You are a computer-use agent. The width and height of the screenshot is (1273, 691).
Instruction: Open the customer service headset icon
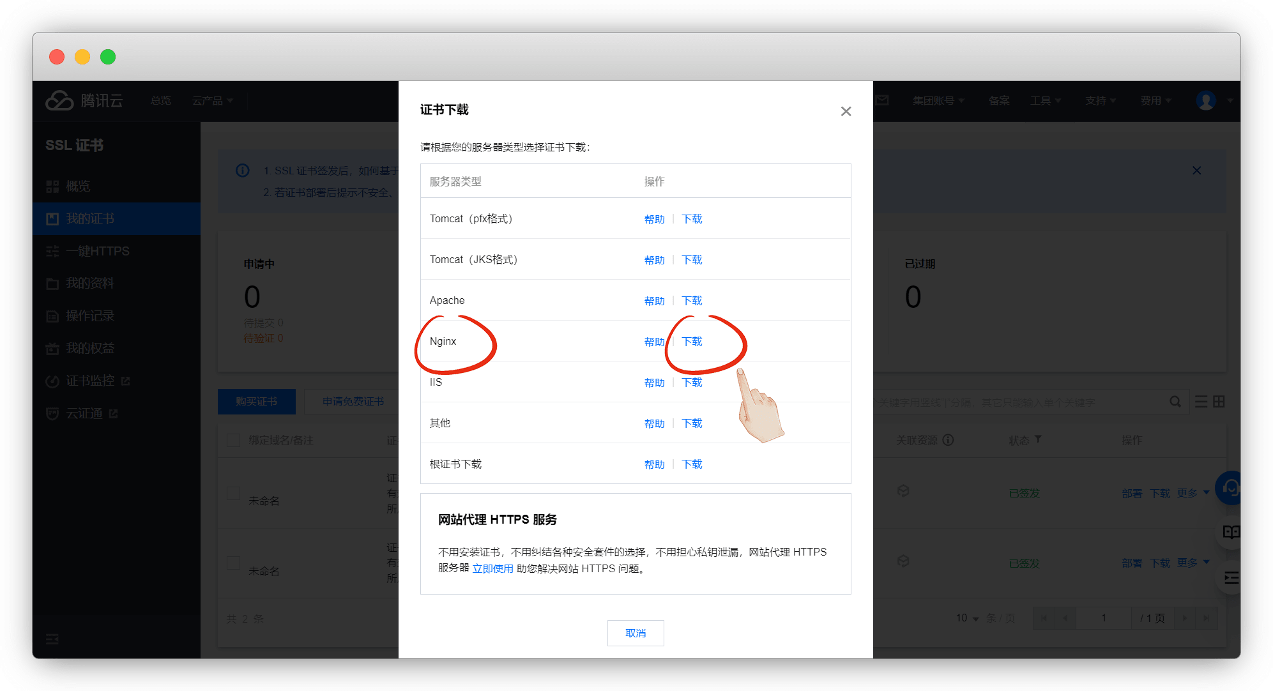[1230, 489]
